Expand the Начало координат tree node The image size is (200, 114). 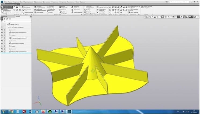9,27
